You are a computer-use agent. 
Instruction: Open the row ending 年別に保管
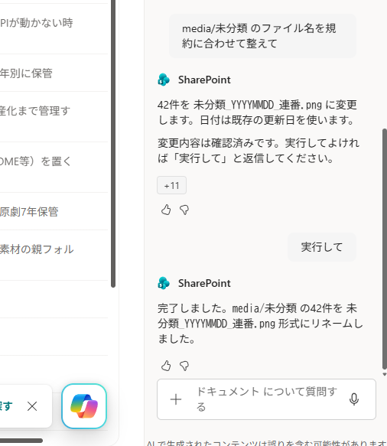tap(54, 73)
